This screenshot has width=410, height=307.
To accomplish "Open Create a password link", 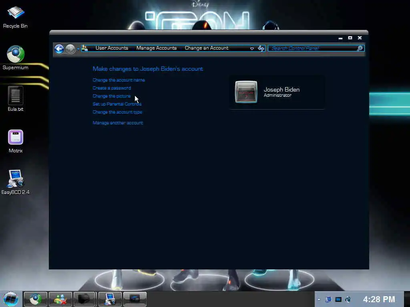I will point(112,88).
